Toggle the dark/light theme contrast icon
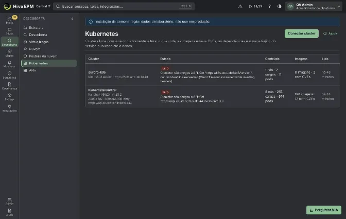Screen dimensions: 346x219 click(279, 6)
